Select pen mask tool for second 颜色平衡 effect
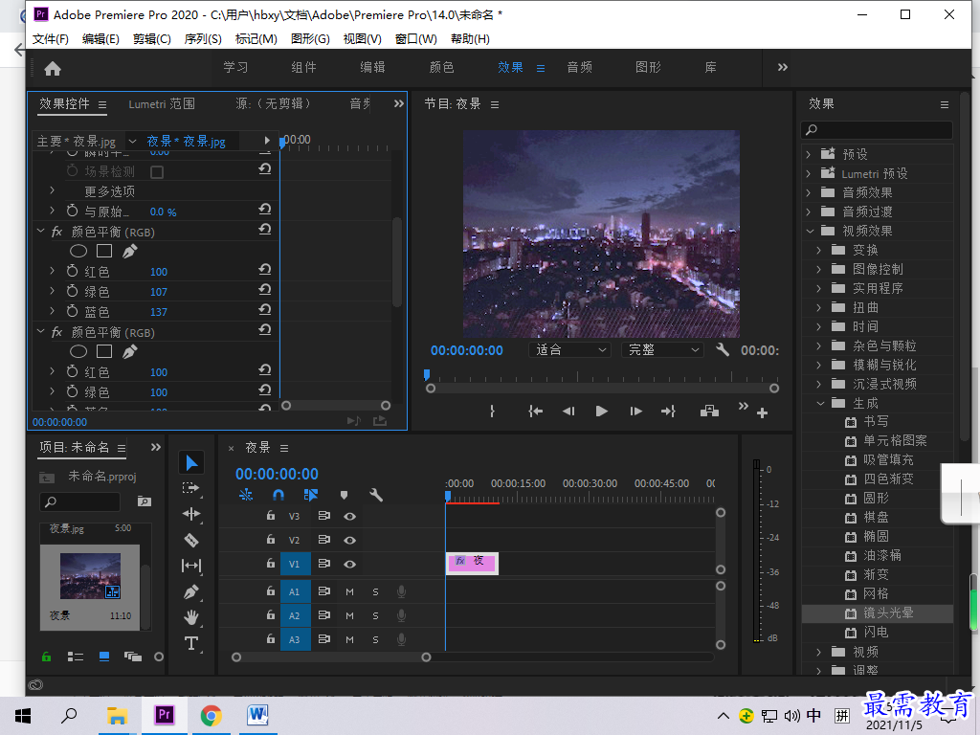This screenshot has width=980, height=735. [x=129, y=352]
